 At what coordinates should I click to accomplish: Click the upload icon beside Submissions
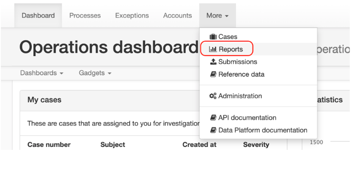(x=213, y=62)
